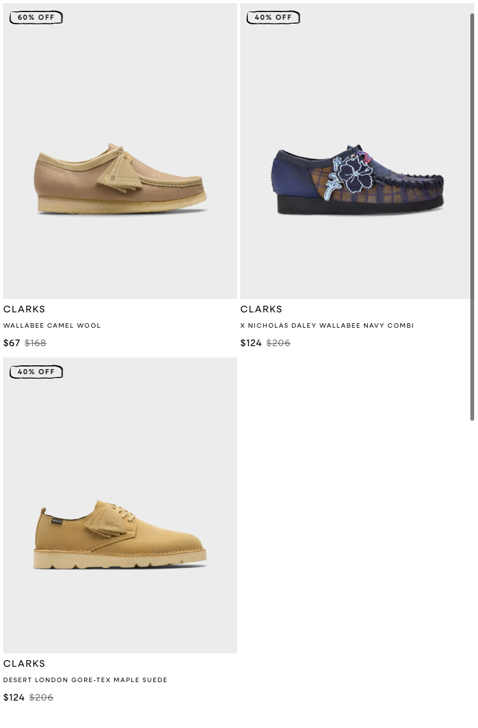Click the $67 sale price
The image size is (478, 728).
click(11, 343)
